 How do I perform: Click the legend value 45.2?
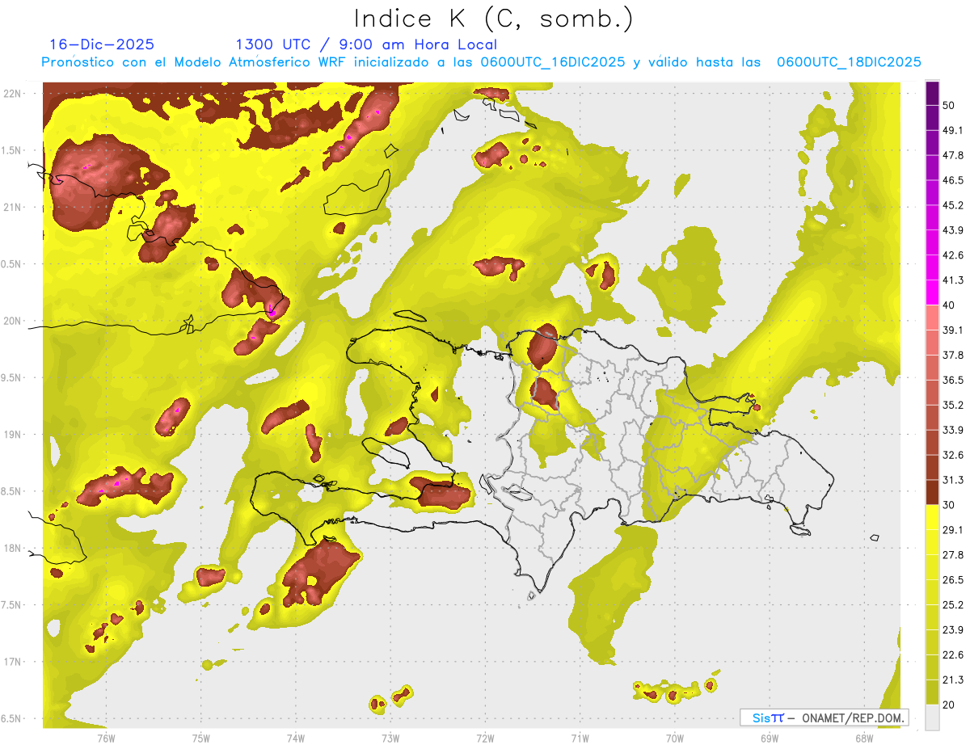click(x=953, y=205)
